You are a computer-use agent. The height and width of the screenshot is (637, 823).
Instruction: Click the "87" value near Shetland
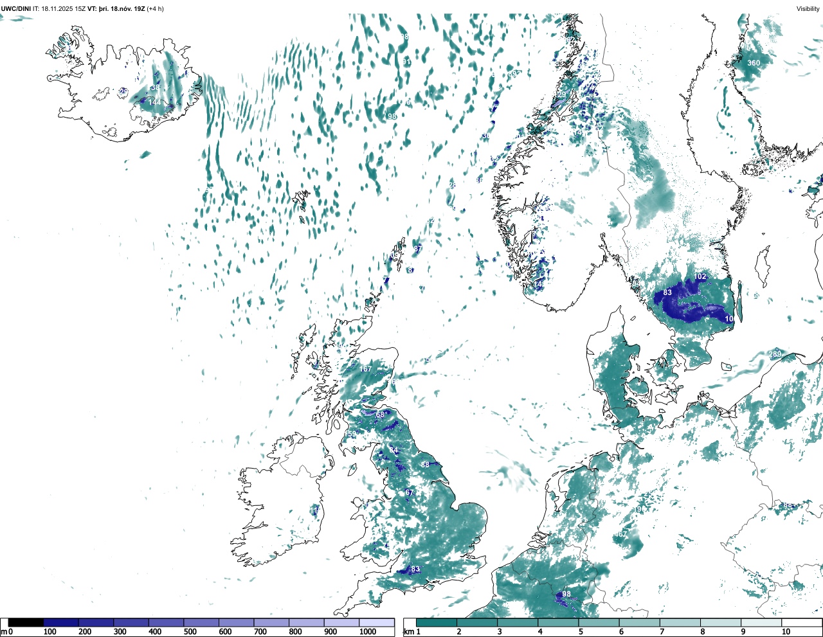pos(418,249)
